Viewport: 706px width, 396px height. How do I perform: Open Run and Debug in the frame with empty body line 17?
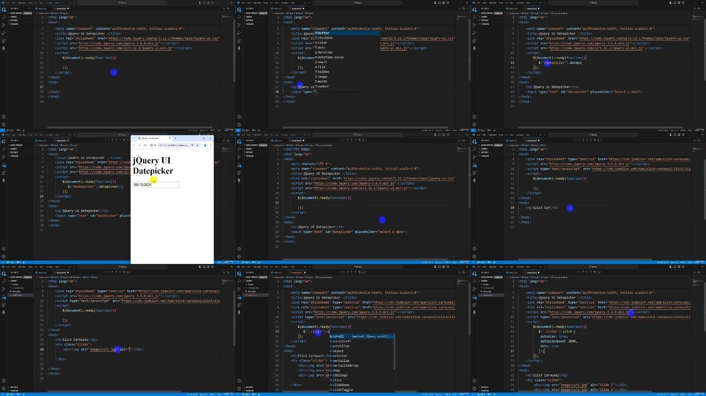point(4,33)
